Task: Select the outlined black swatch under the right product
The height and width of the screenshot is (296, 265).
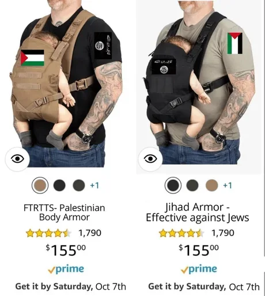Action: tap(173, 185)
